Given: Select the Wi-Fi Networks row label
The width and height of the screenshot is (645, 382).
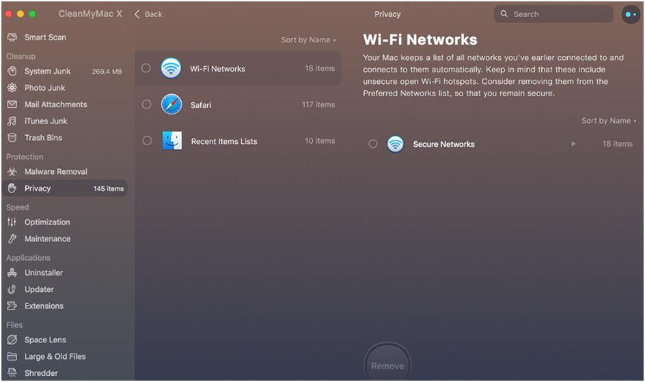Looking at the screenshot, I should click(217, 69).
